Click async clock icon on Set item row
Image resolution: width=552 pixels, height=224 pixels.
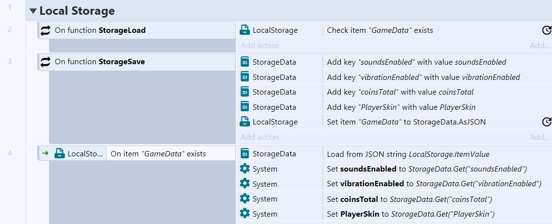coord(547,122)
